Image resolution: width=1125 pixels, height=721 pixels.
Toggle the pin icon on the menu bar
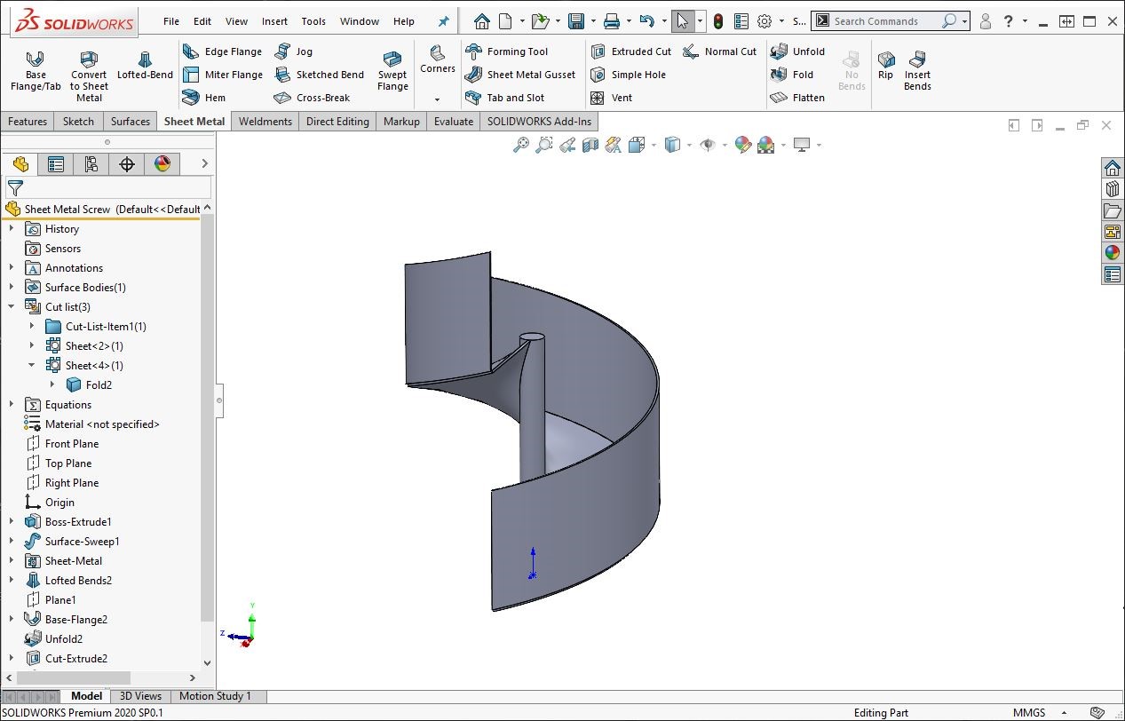point(444,21)
